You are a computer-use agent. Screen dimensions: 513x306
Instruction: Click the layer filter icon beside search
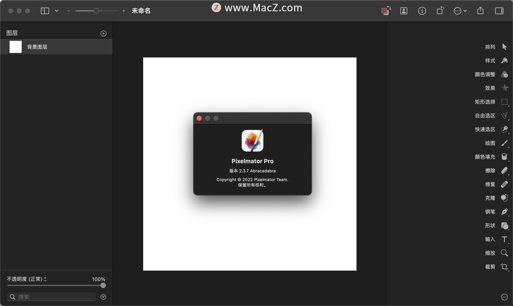[x=103, y=297]
